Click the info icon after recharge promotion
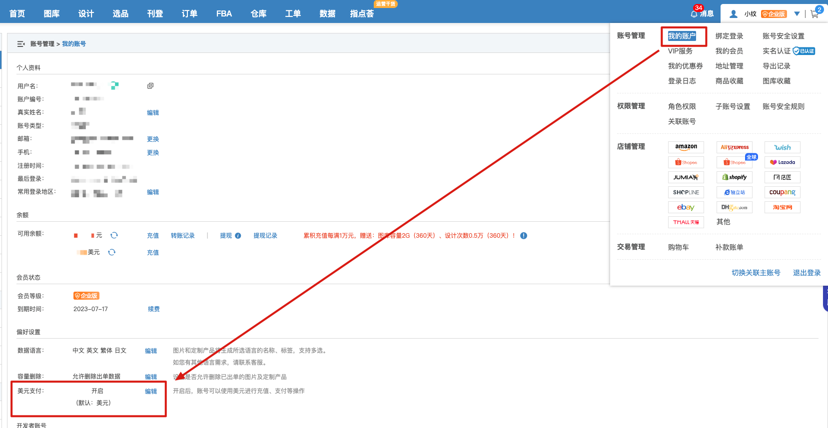 click(x=524, y=236)
